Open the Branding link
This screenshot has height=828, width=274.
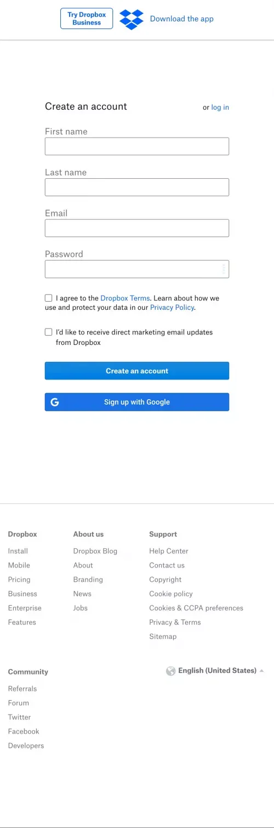88,580
